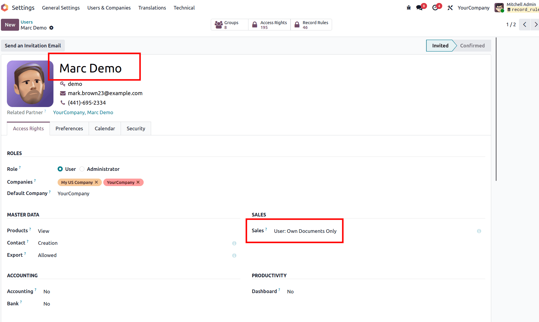Viewport: 539px width, 322px height.
Task: Open the Translations menu
Action: 152,8
